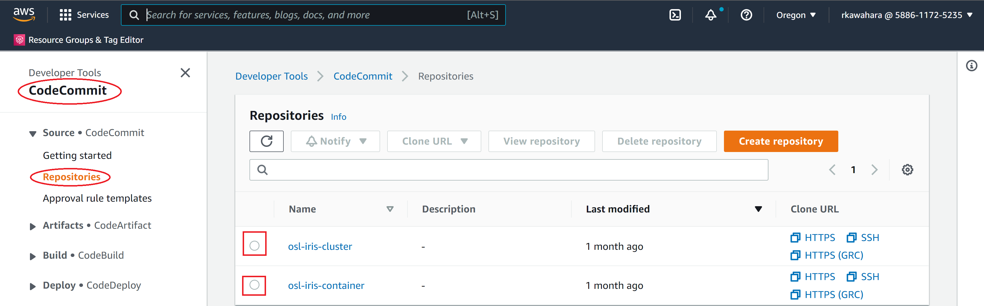Open Getting started in sidebar
This screenshot has width=984, height=306.
click(77, 155)
